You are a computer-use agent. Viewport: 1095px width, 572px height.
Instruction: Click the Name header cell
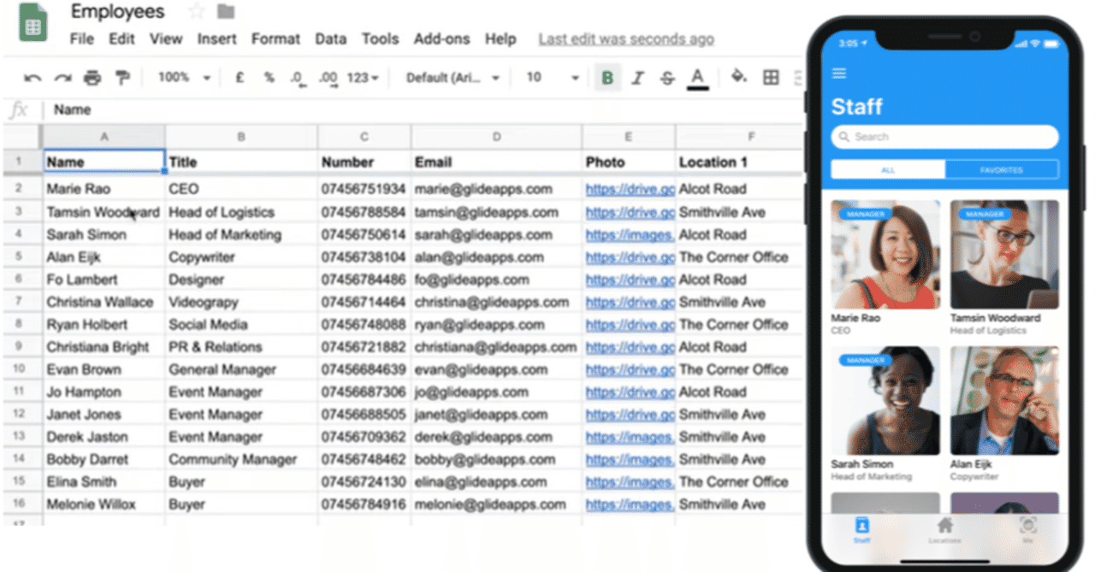pyautogui.click(x=104, y=162)
